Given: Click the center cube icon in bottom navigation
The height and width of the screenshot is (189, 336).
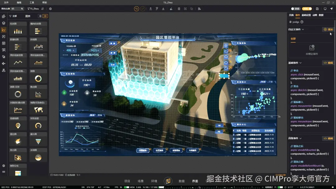Looking at the screenshot, I should pos(168,181).
